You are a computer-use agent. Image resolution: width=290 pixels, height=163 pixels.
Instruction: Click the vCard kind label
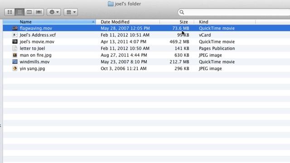coord(205,35)
